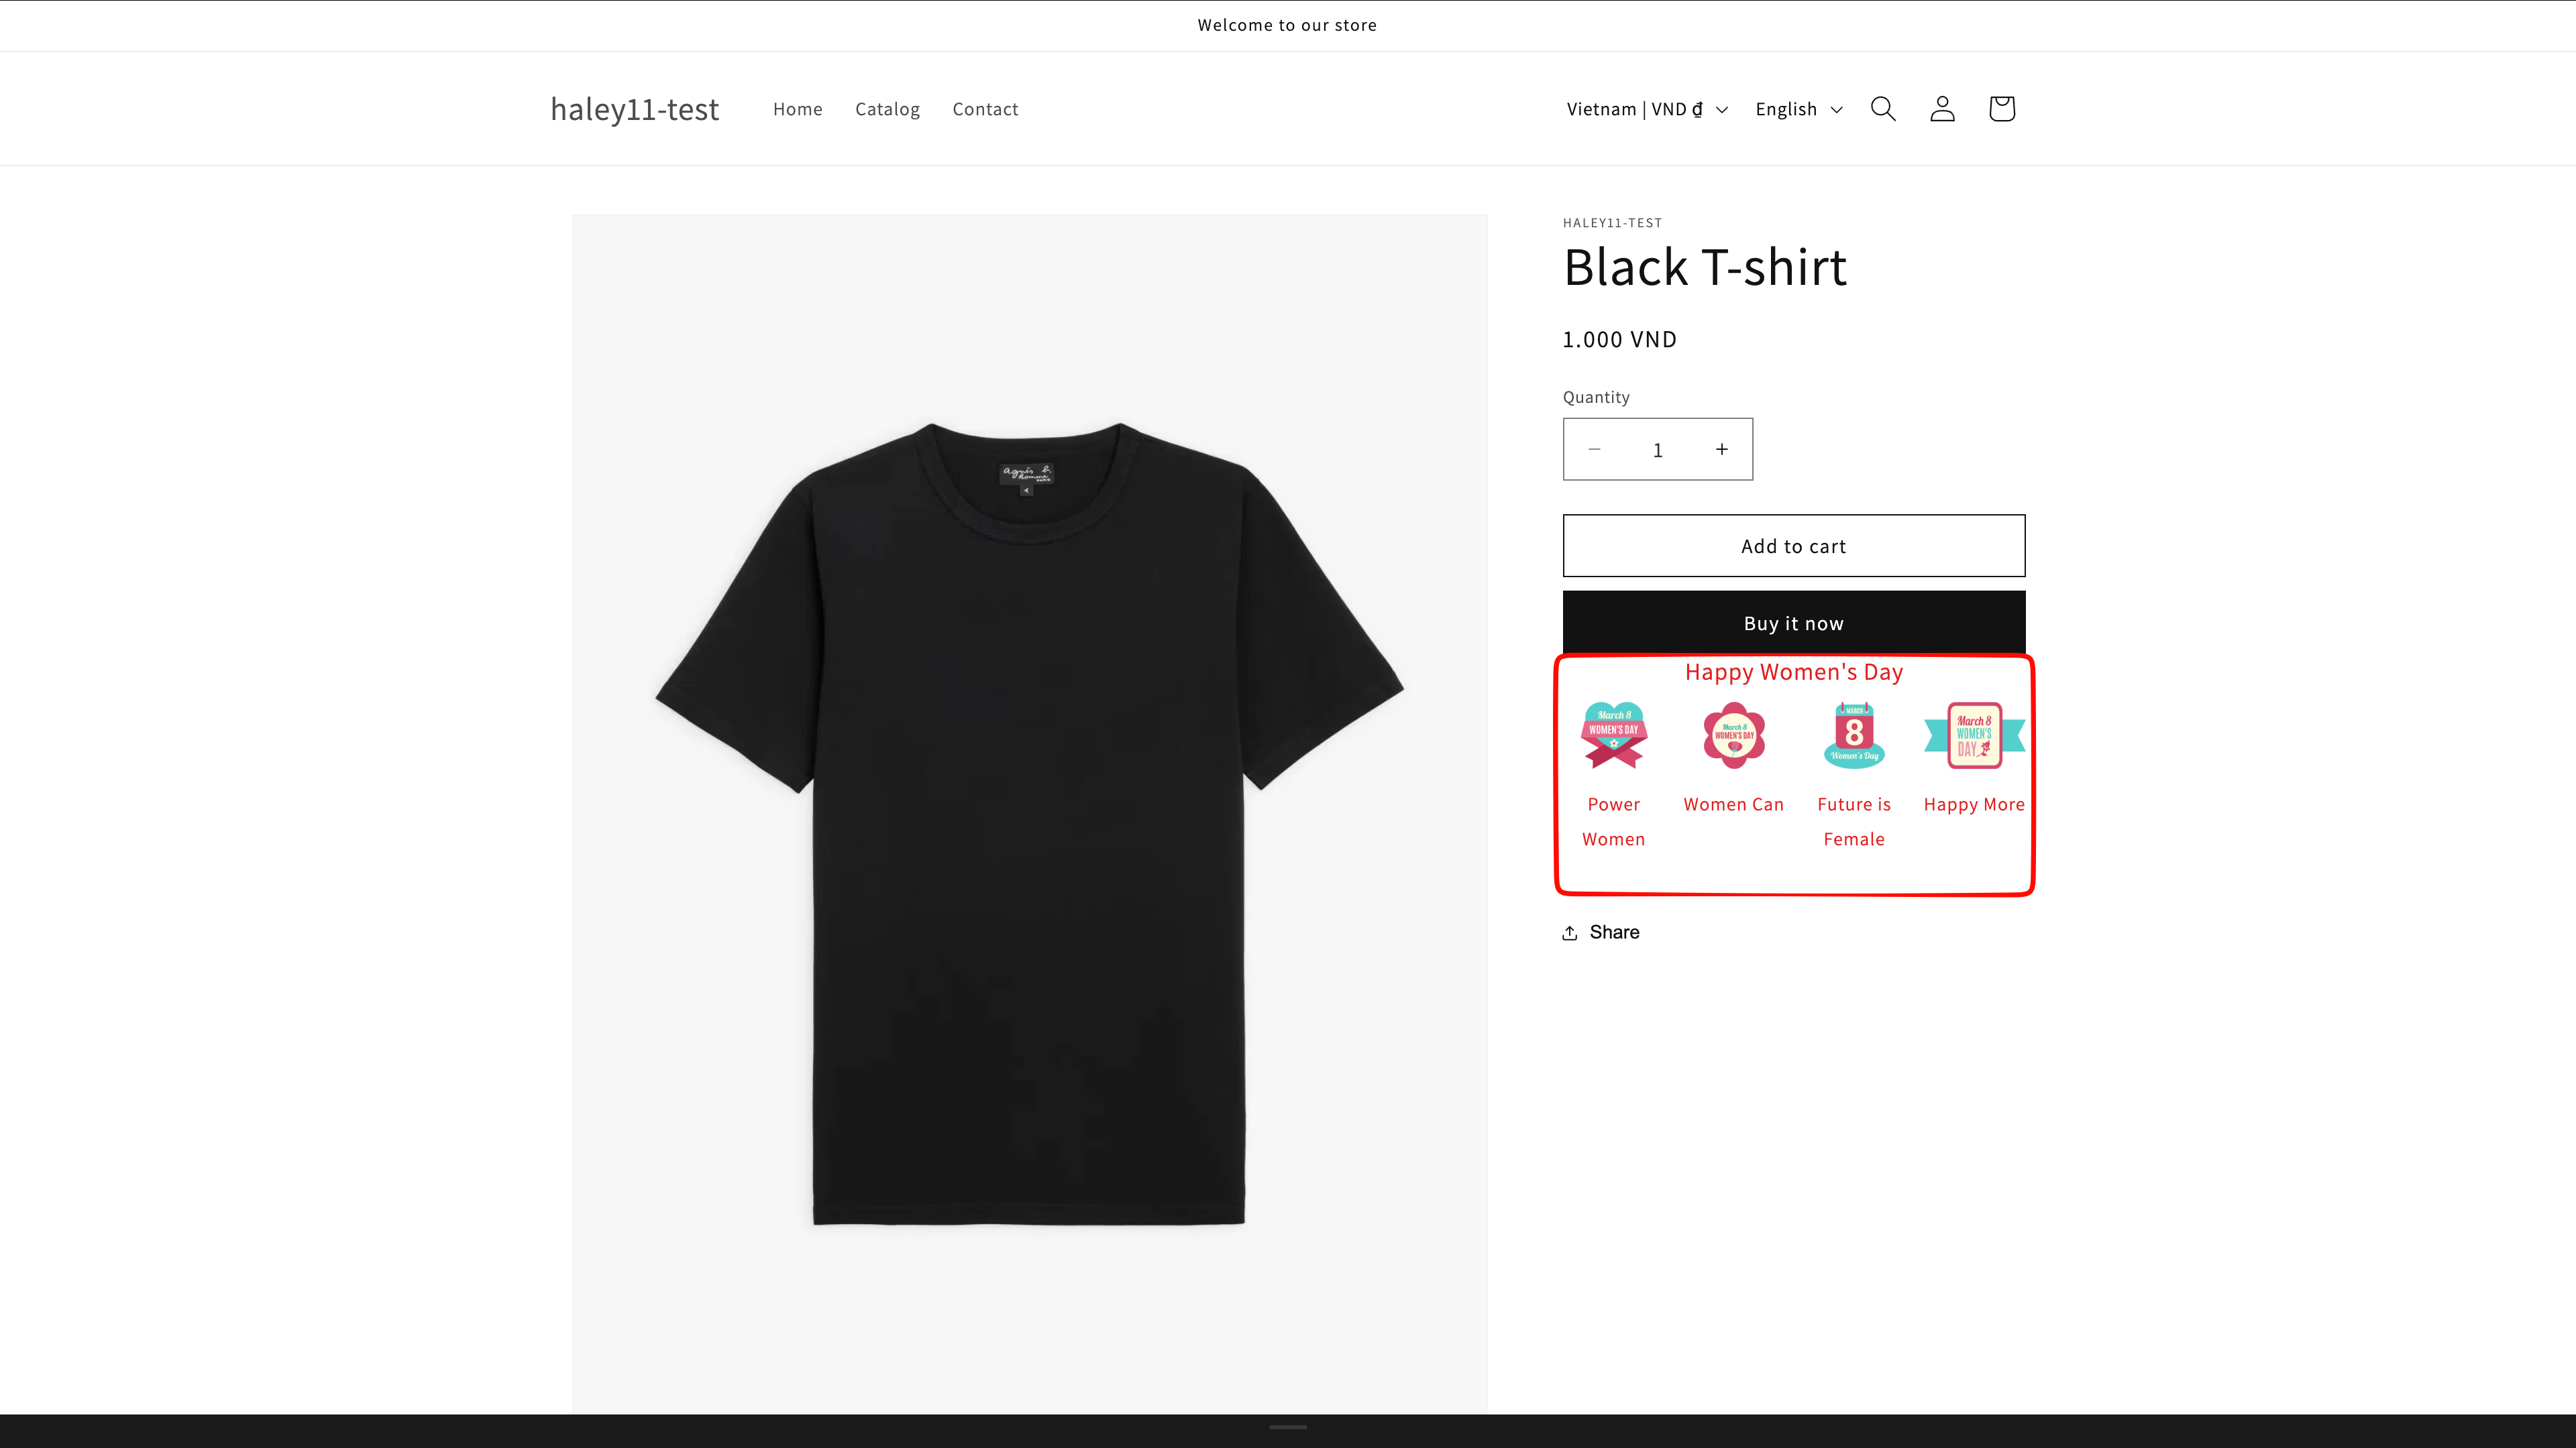This screenshot has width=2576, height=1448.
Task: Click the Happy More label text
Action: [1974, 804]
